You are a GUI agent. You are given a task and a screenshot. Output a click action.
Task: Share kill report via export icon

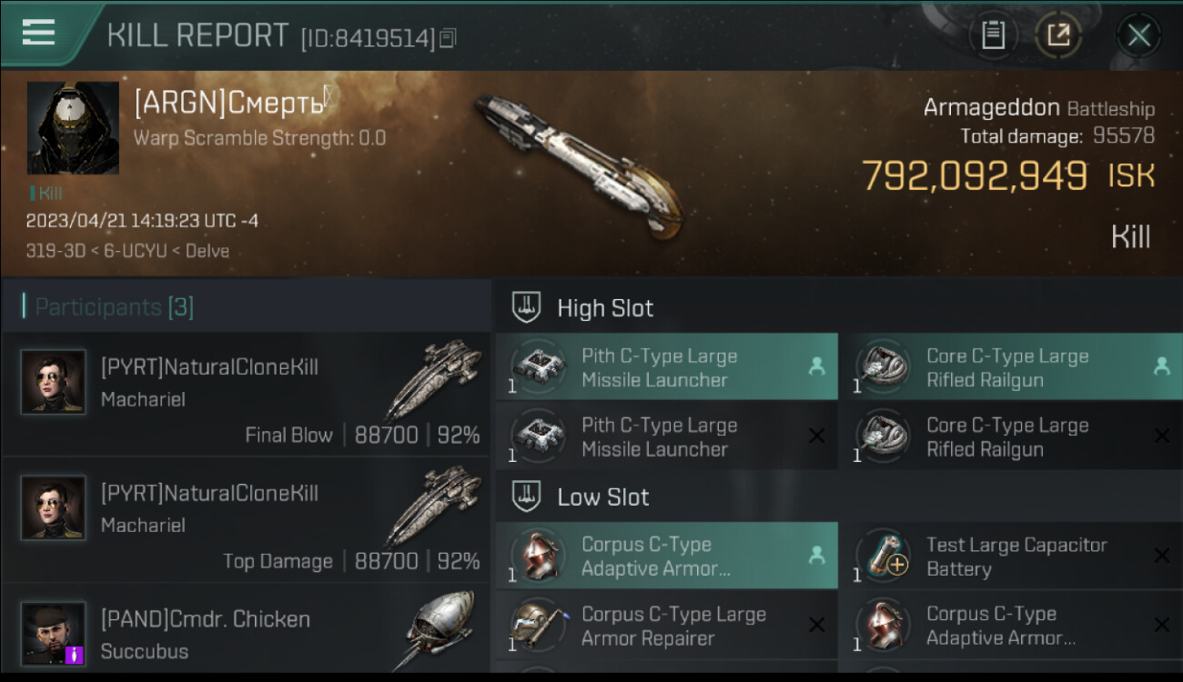point(1058,35)
